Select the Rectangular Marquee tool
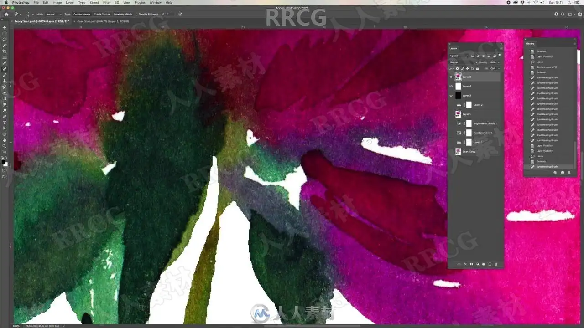This screenshot has height=328, width=584. pyautogui.click(x=5, y=33)
